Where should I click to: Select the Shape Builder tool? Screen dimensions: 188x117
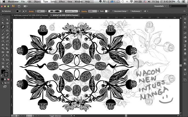[3, 48]
